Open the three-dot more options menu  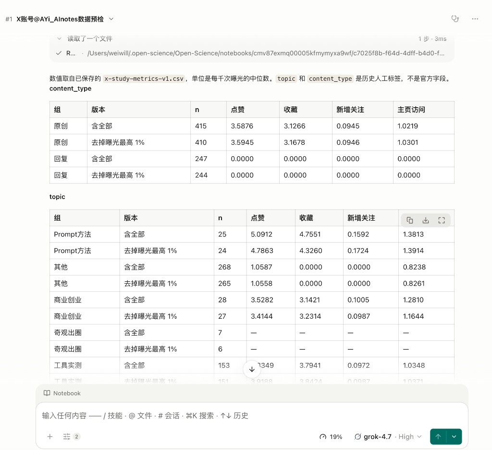[475, 19]
